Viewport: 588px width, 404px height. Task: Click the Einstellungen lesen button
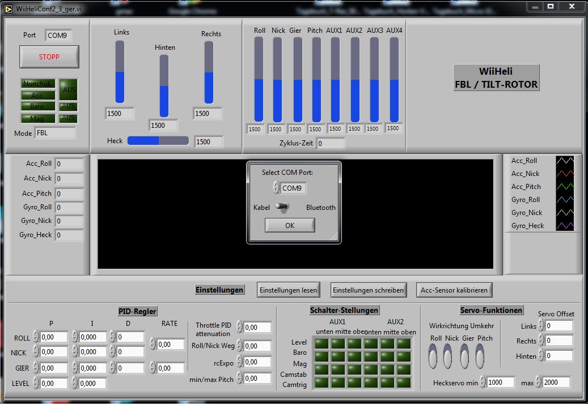pyautogui.click(x=288, y=290)
